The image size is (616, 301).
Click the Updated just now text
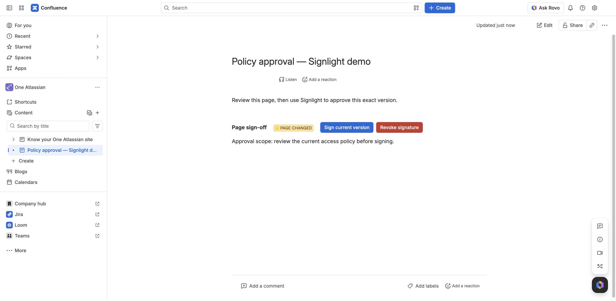pos(495,25)
